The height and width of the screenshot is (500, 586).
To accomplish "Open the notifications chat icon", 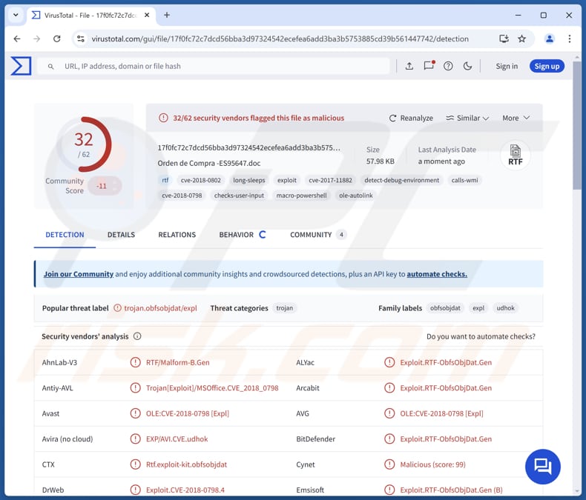I will pyautogui.click(x=429, y=66).
